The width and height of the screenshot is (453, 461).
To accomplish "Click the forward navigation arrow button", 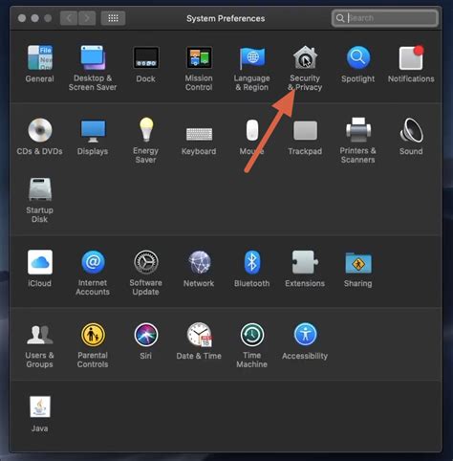I will coord(87,18).
